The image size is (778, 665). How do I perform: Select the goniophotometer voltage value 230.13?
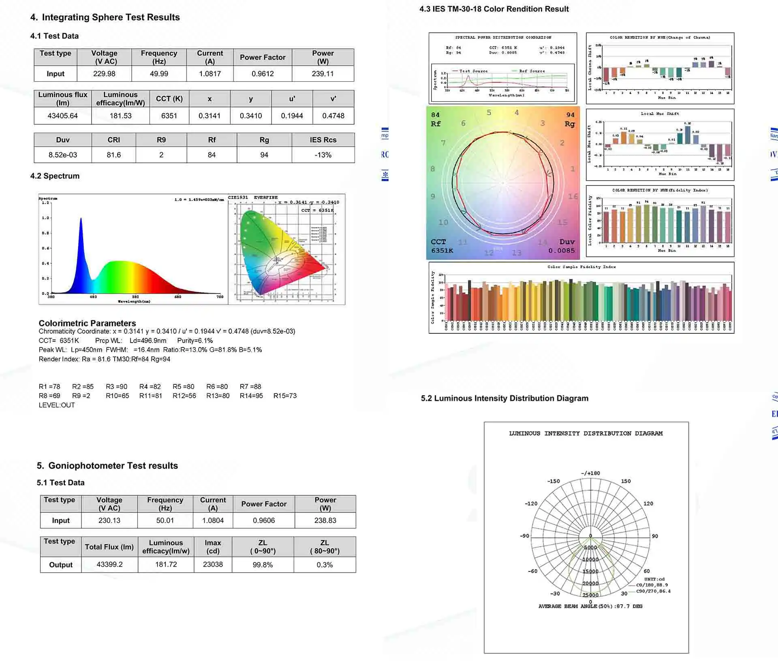(109, 520)
